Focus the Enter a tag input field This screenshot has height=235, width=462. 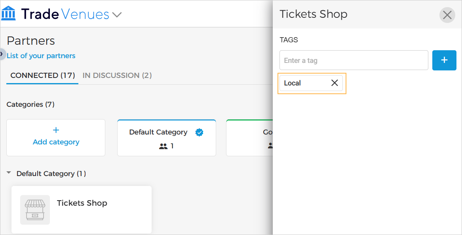[354, 61]
